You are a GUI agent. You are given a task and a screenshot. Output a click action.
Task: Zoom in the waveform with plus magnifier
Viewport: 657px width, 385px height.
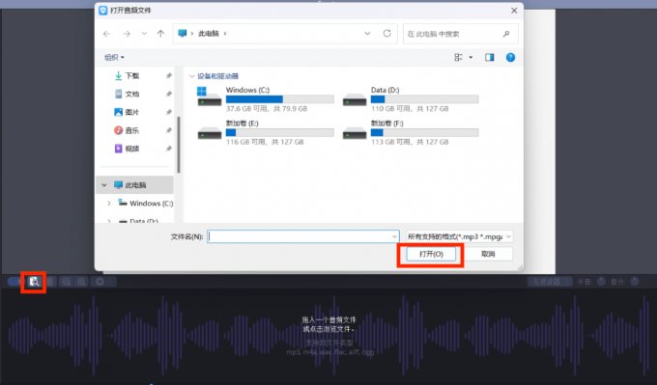[81, 282]
